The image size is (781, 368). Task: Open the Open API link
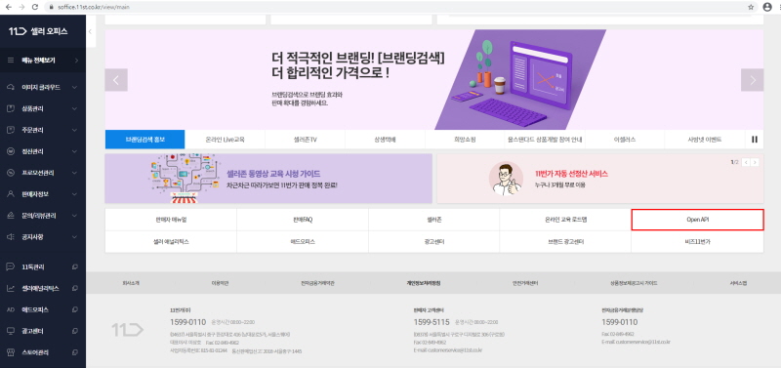(x=697, y=220)
